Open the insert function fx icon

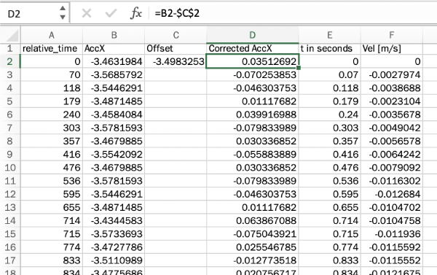pyautogui.click(x=136, y=13)
